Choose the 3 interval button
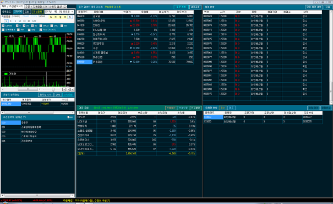333x204 pixels. click(x=10, y=21)
